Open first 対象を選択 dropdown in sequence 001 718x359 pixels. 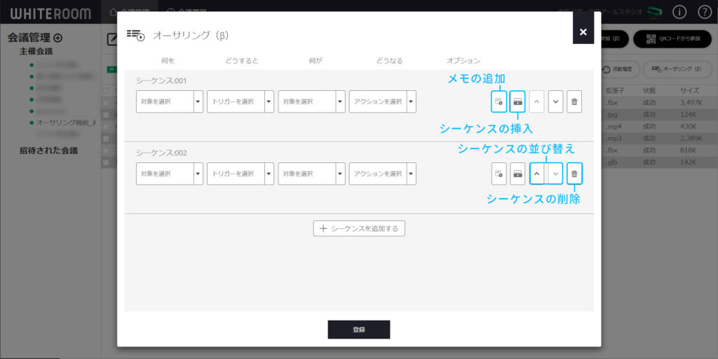[x=170, y=101]
